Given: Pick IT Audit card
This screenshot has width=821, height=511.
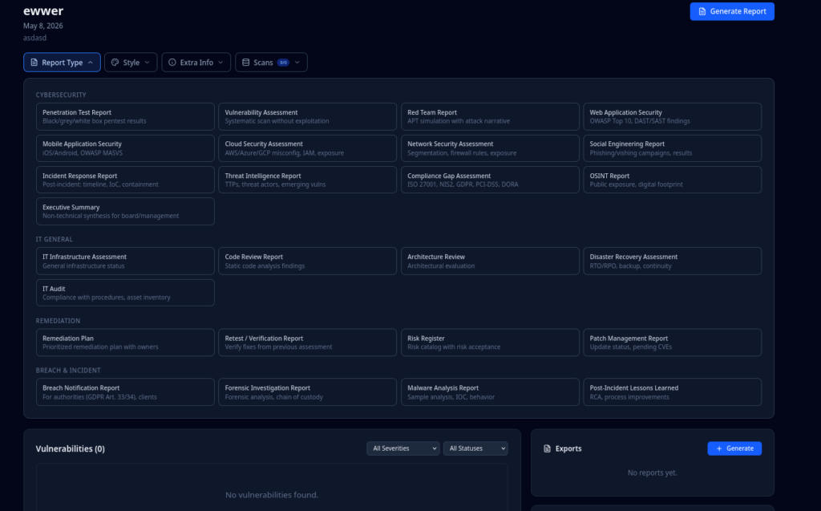Looking at the screenshot, I should [125, 293].
